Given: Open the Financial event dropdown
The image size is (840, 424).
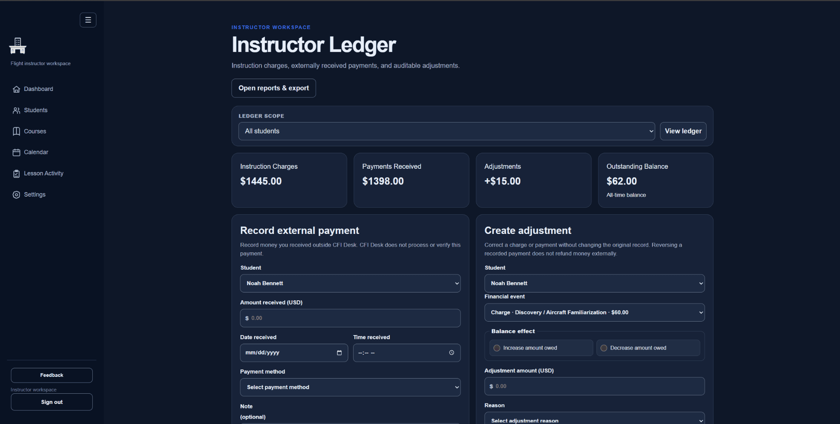Looking at the screenshot, I should (595, 313).
